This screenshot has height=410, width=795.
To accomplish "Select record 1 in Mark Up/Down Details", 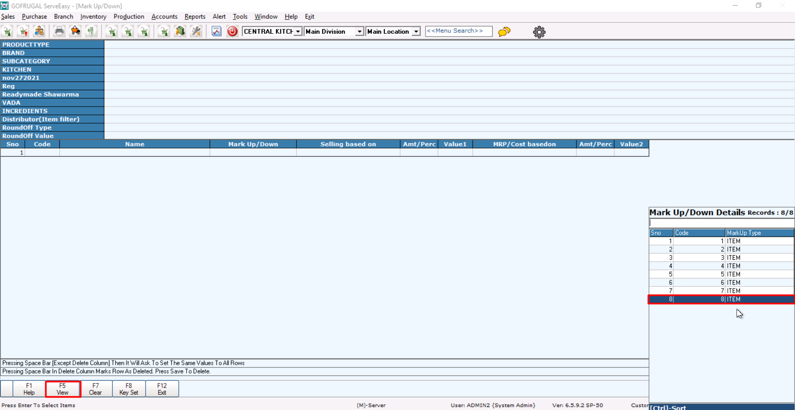I will coord(722,241).
